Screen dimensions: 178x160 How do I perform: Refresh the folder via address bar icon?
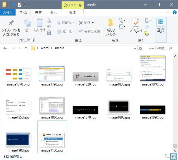[140, 48]
